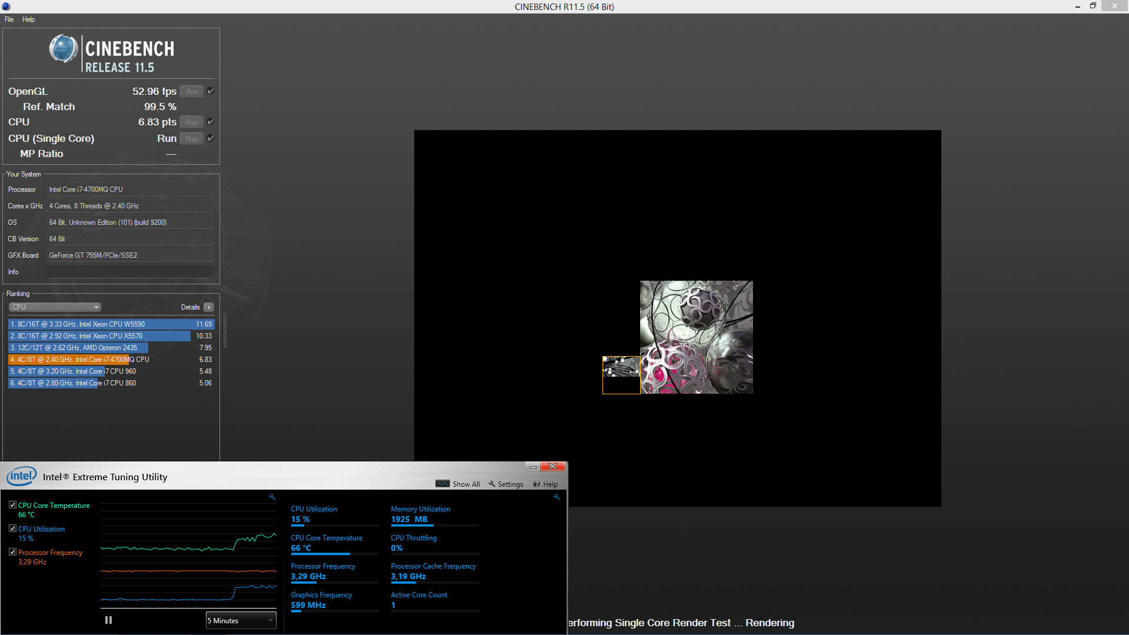Click the Info input field

[129, 272]
